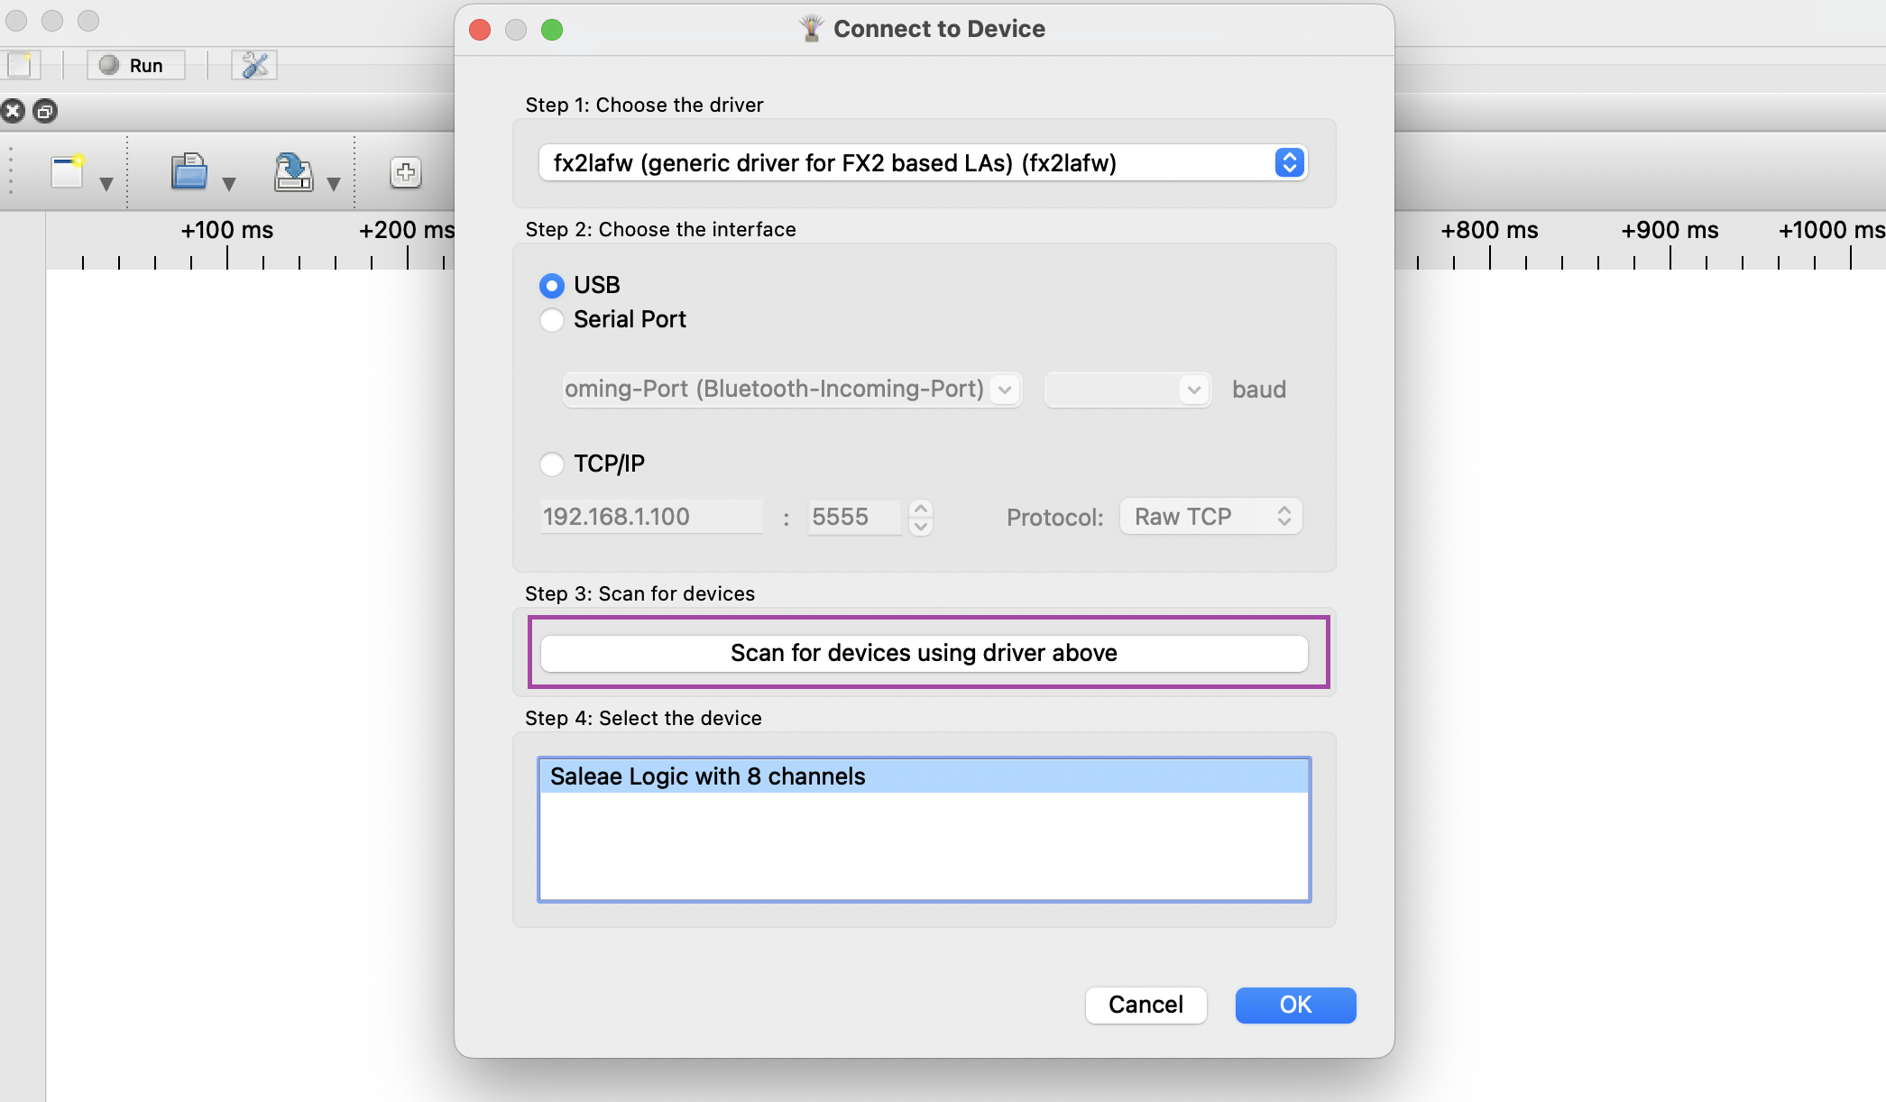Close the session dock with X icon
The image size is (1886, 1102).
click(13, 111)
